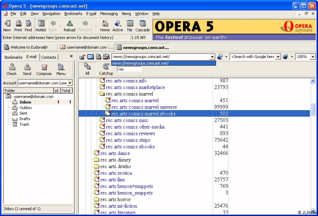
Task: Open the e-mail Menu icon
Action: coord(61,69)
